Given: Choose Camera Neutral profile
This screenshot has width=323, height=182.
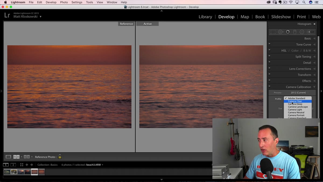Looking at the screenshot, I should (x=297, y=113).
